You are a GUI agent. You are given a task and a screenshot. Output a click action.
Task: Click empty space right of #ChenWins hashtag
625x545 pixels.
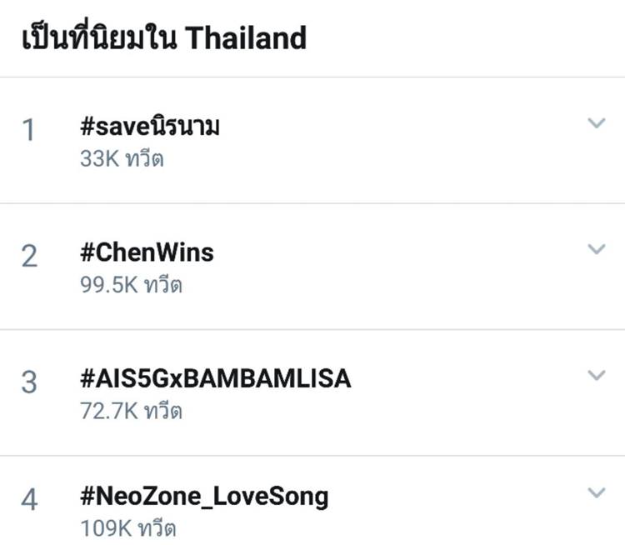pyautogui.click(x=400, y=252)
